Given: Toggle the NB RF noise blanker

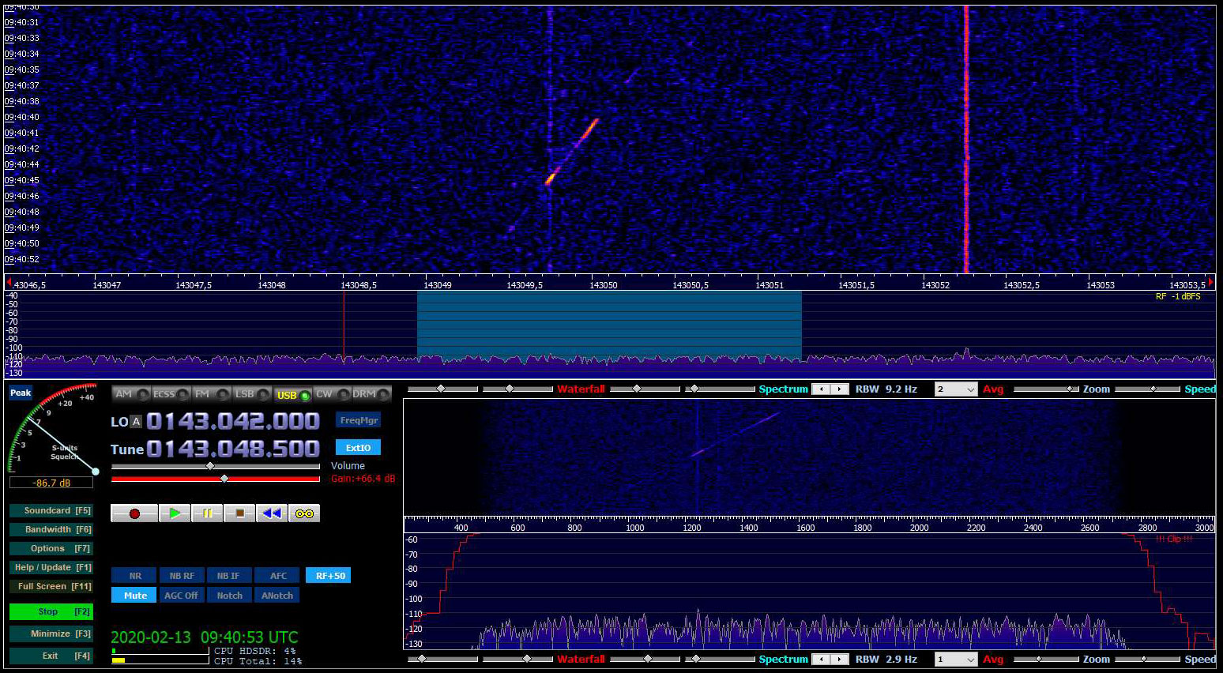Looking at the screenshot, I should click(x=182, y=576).
